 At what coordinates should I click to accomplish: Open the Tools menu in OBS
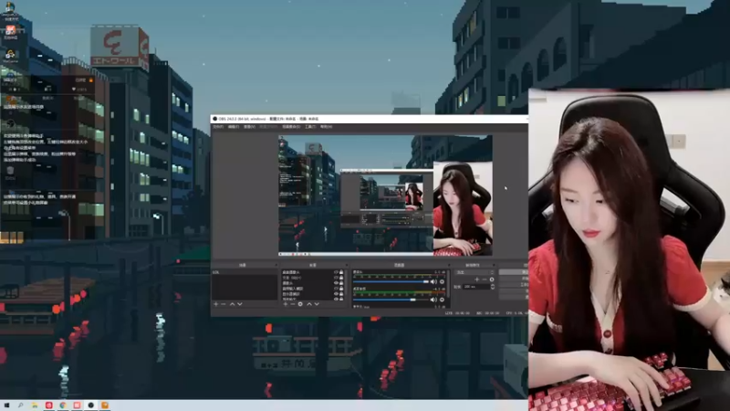click(x=310, y=126)
